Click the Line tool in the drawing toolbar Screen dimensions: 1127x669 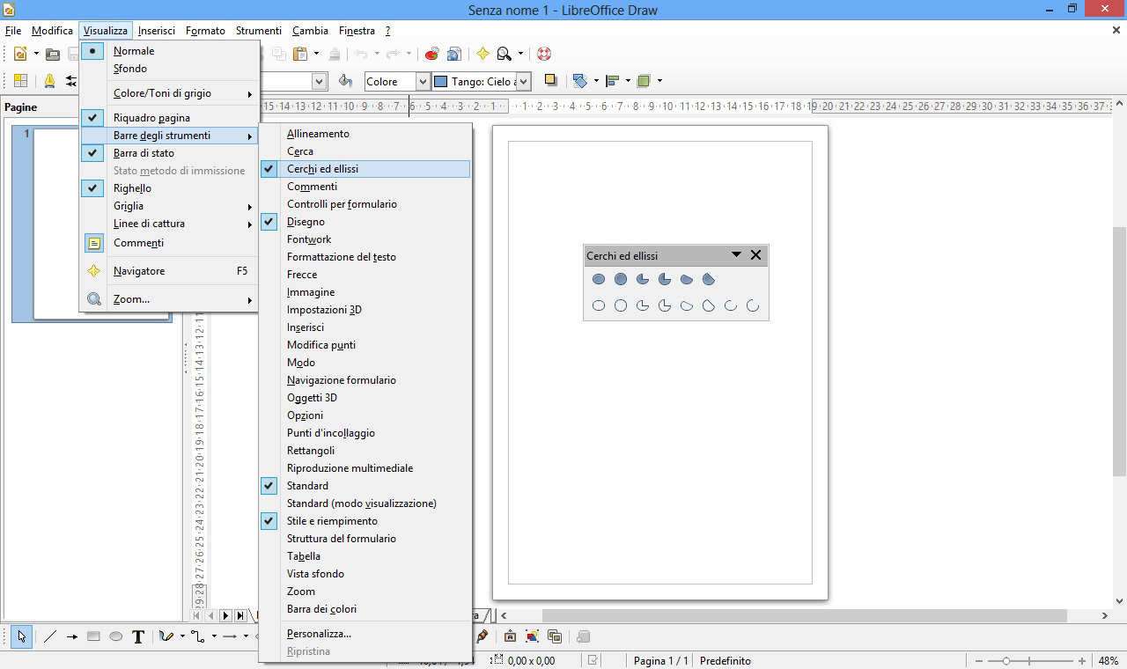50,636
